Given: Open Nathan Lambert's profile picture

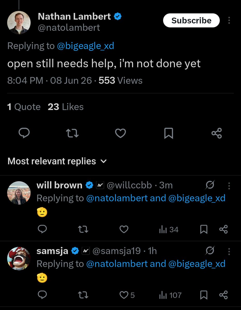Looking at the screenshot, I should click(x=19, y=23).
